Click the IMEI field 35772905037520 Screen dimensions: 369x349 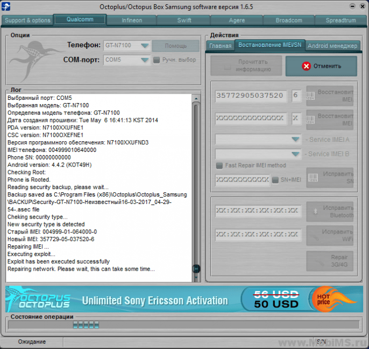[x=251, y=96]
